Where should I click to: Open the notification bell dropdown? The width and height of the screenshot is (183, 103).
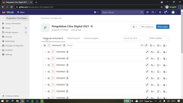[135, 27]
